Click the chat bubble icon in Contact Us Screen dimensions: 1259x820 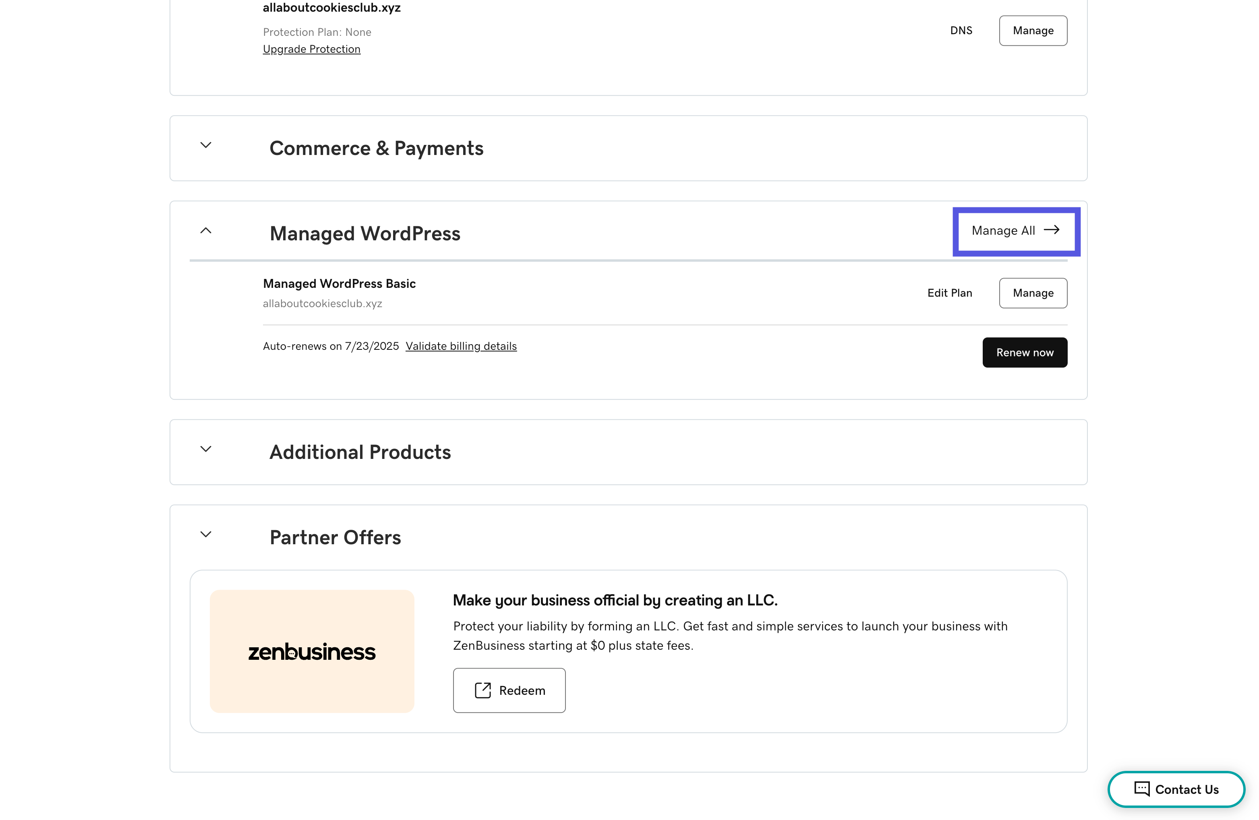[1142, 789]
